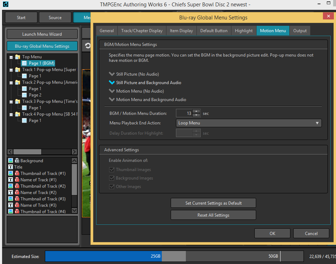Screen dimensions: 336x264
Task: Click the Page 1 (BGM) page icon
Action: pos(24,63)
